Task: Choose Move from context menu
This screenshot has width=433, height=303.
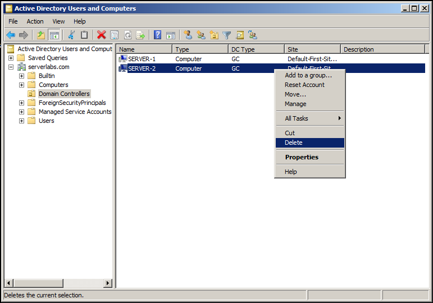Action: click(x=310, y=94)
